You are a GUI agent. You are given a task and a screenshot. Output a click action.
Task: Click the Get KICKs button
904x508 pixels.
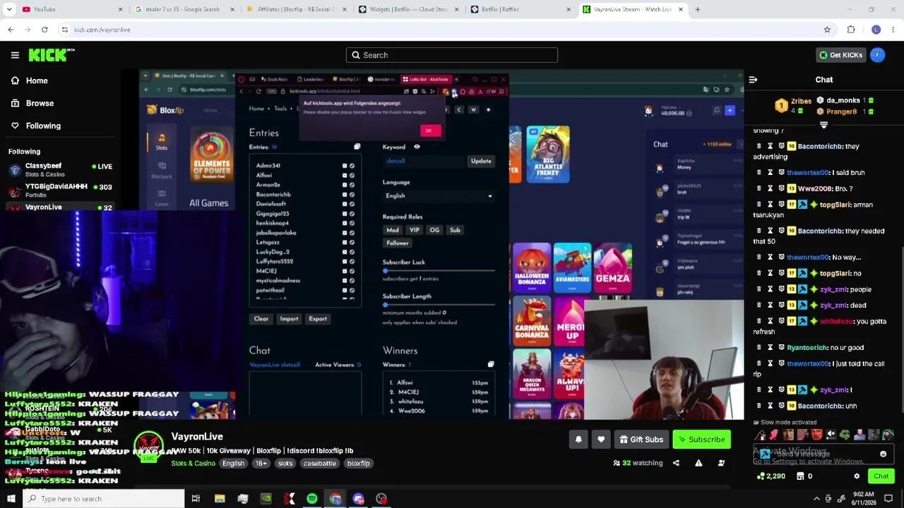(x=840, y=55)
